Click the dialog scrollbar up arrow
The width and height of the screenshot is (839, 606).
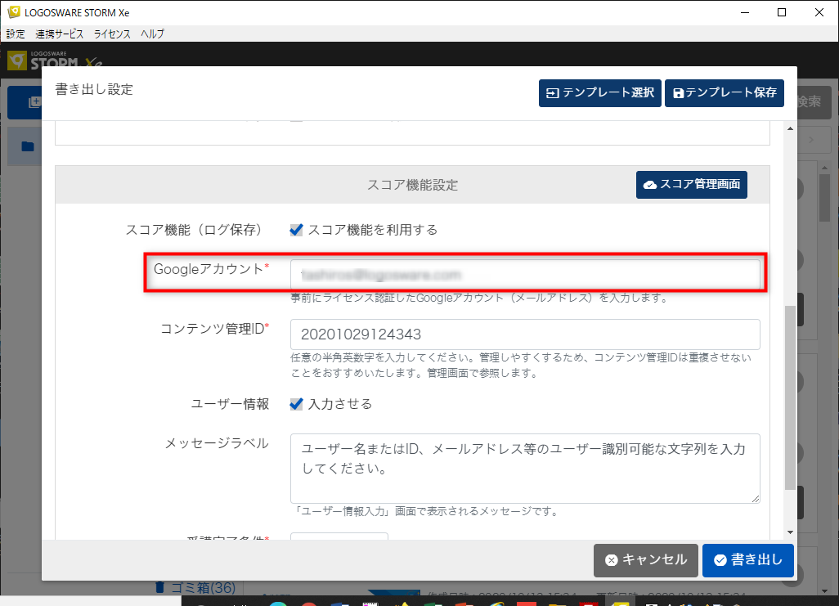(790, 128)
